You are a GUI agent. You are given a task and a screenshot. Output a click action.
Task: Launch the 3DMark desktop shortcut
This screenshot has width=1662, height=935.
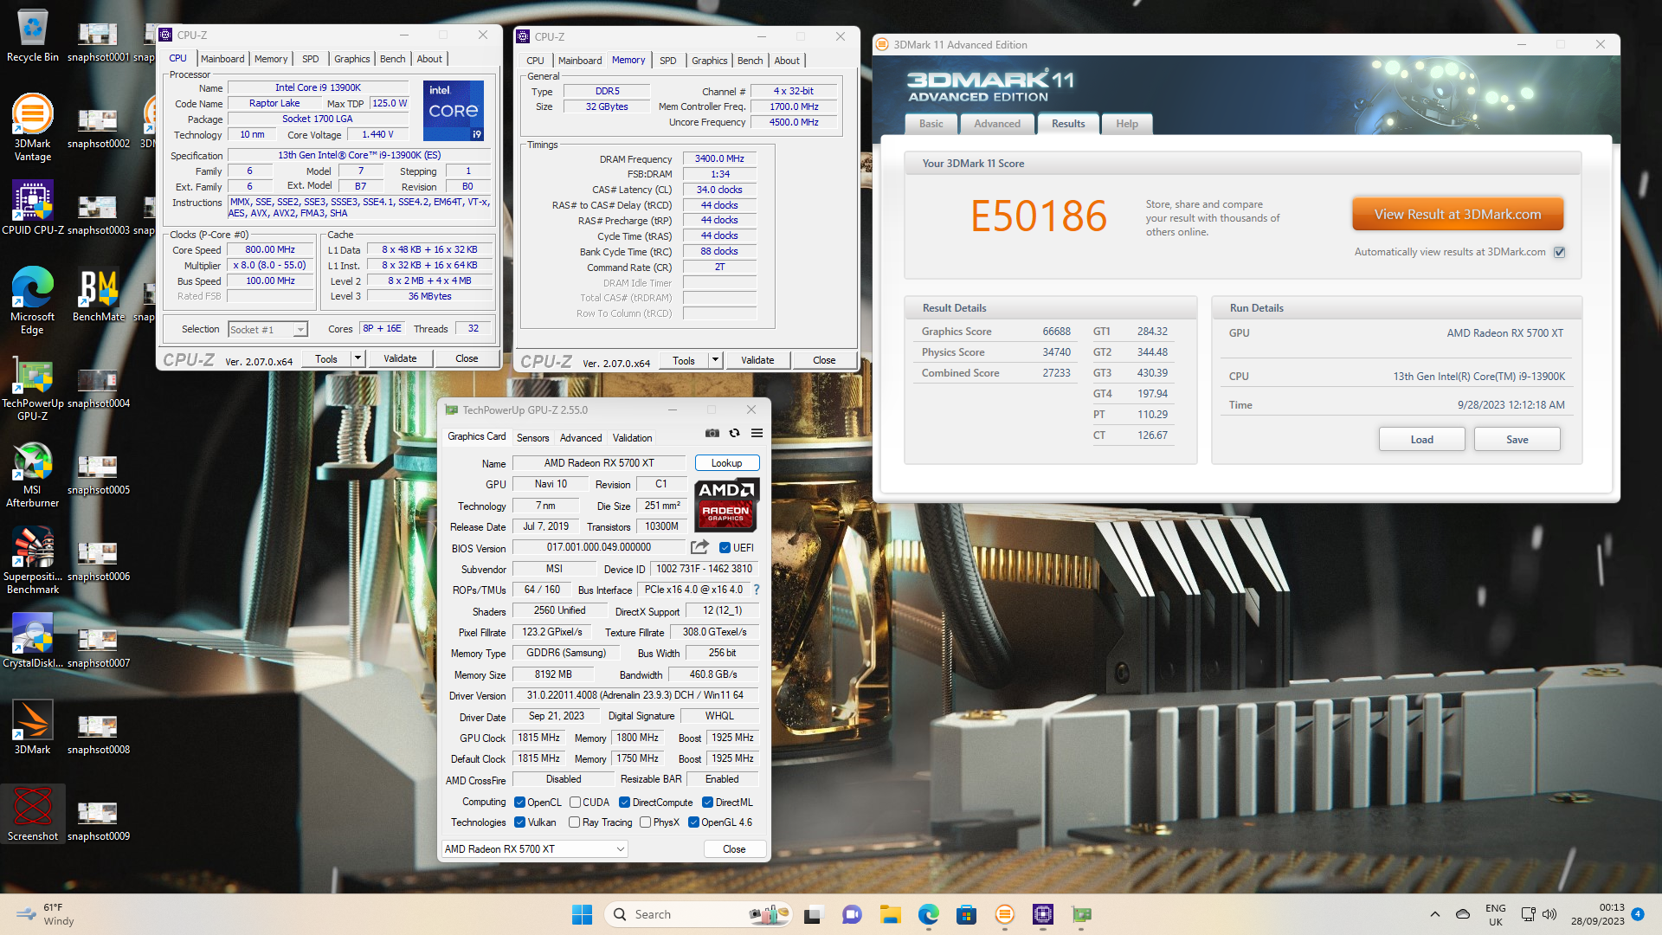coord(32,727)
